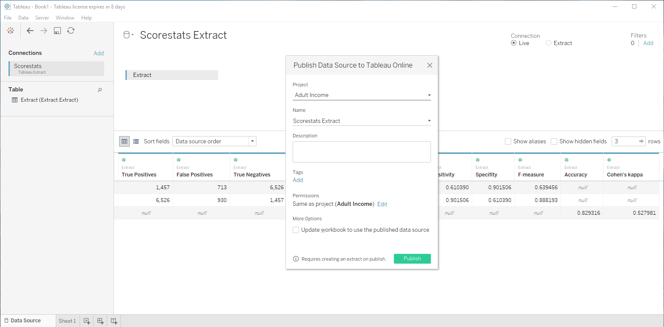Select the Extract connection radio button

click(549, 43)
